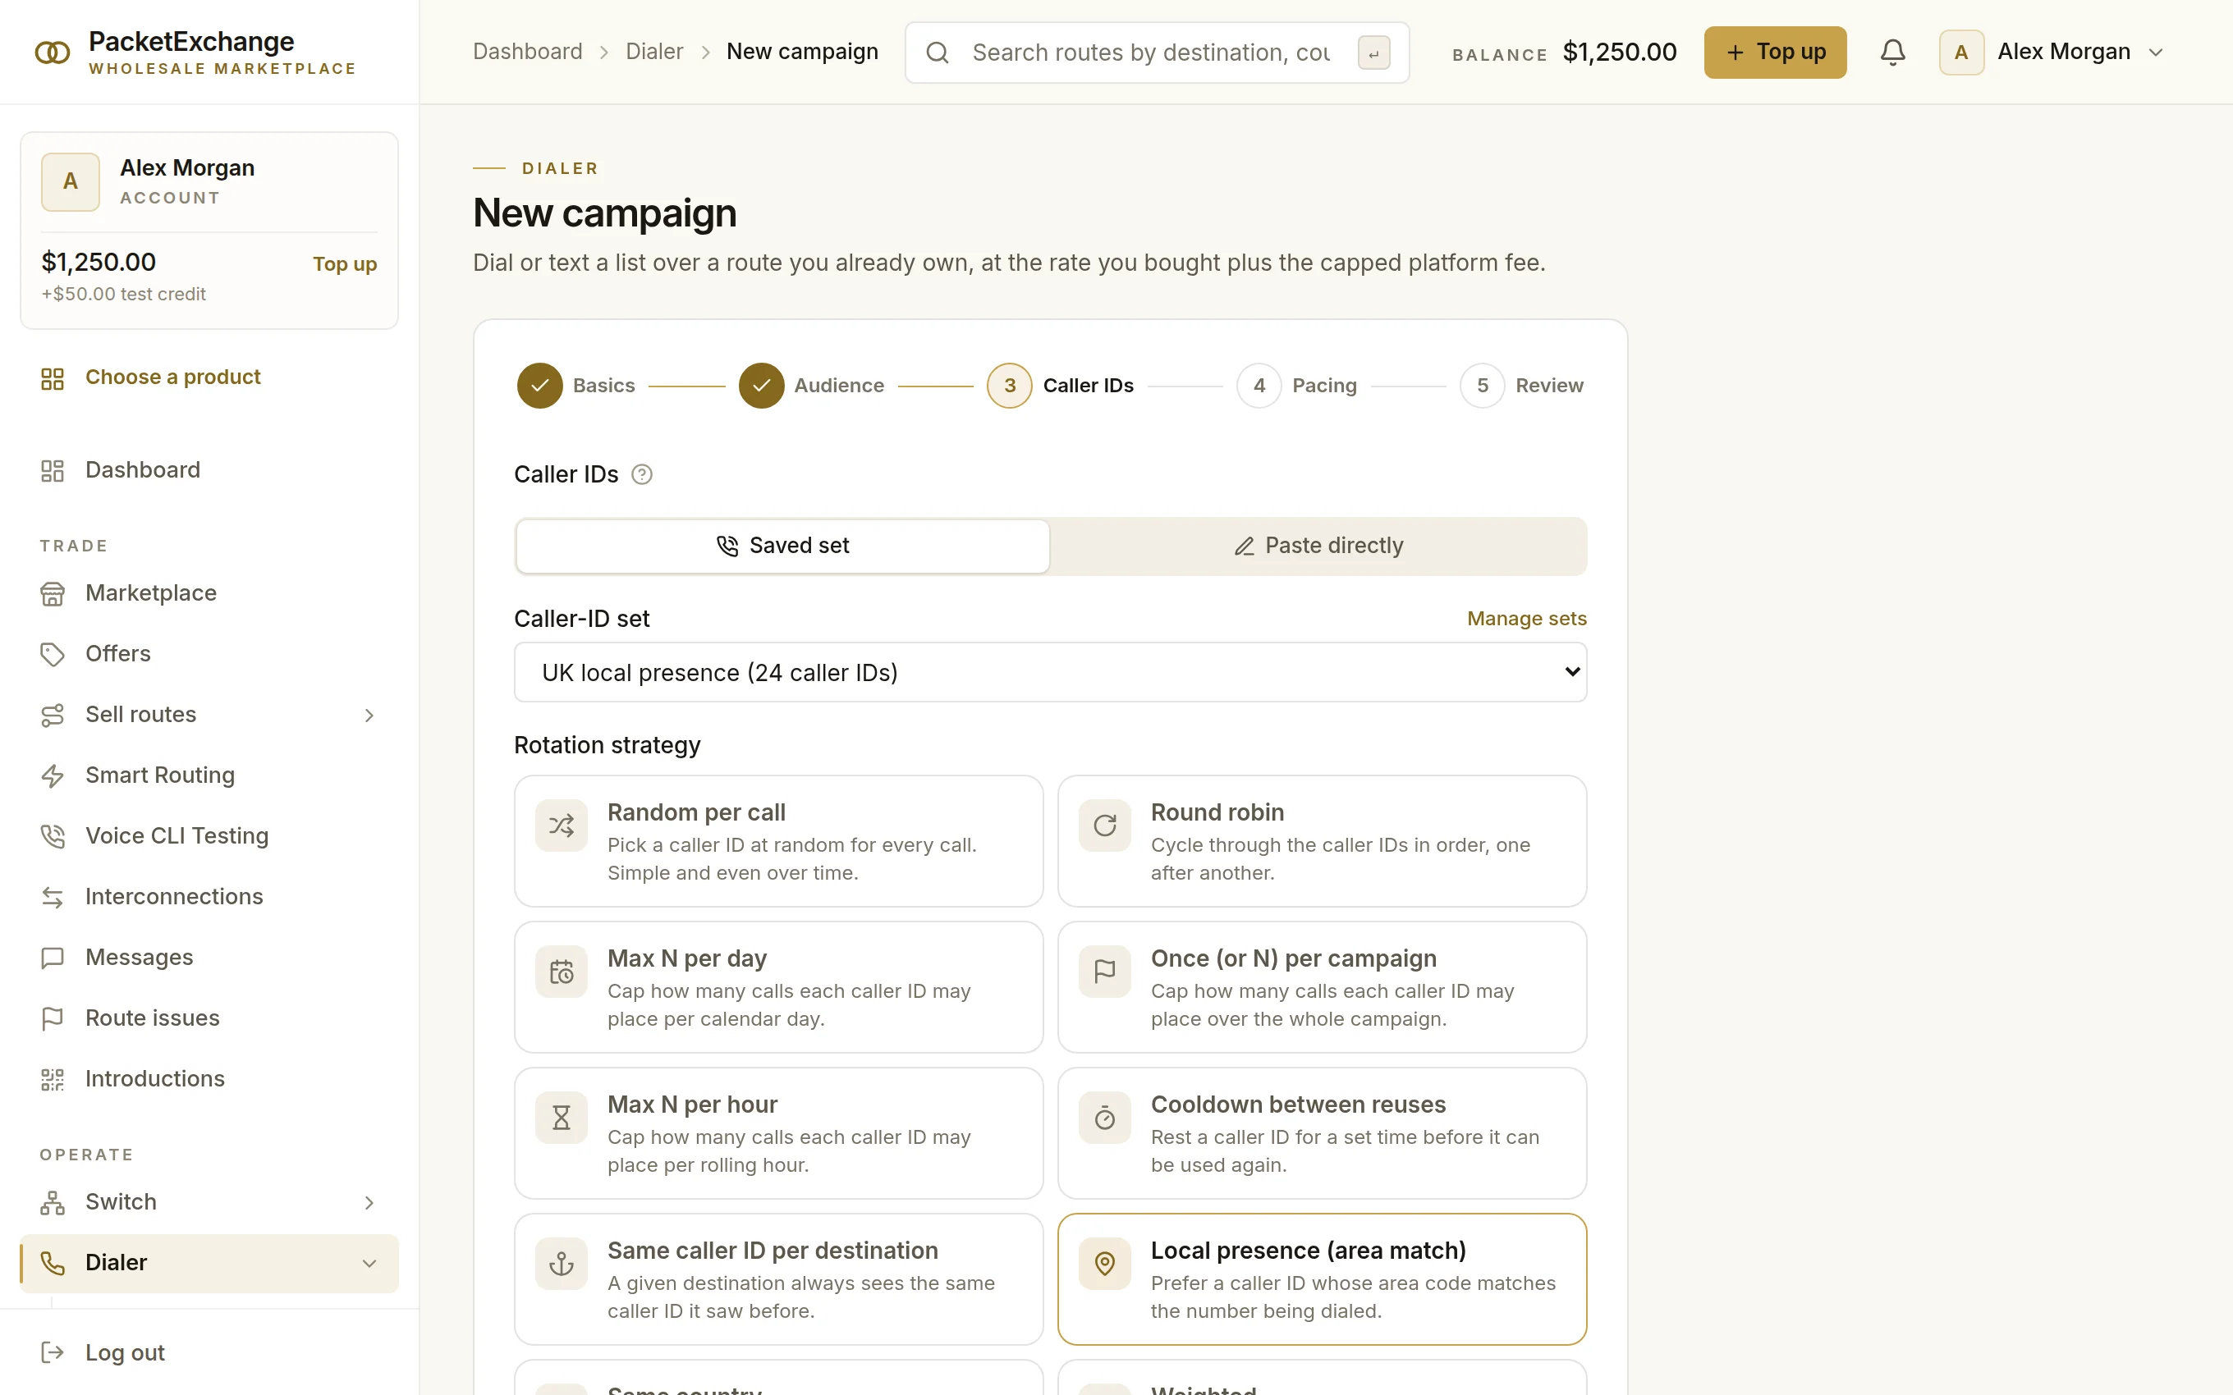Select Max N per day strategy
Screen dimensions: 2233x1395
[x=778, y=987]
